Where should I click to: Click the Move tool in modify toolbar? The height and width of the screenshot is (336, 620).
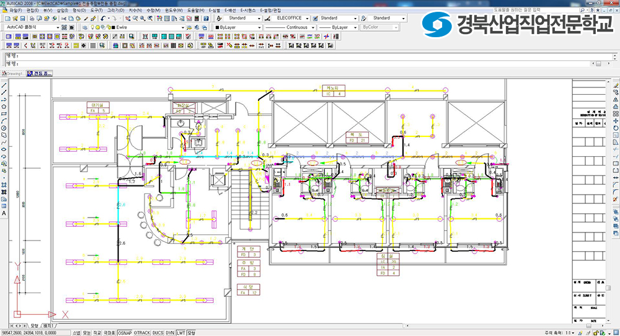616,121
